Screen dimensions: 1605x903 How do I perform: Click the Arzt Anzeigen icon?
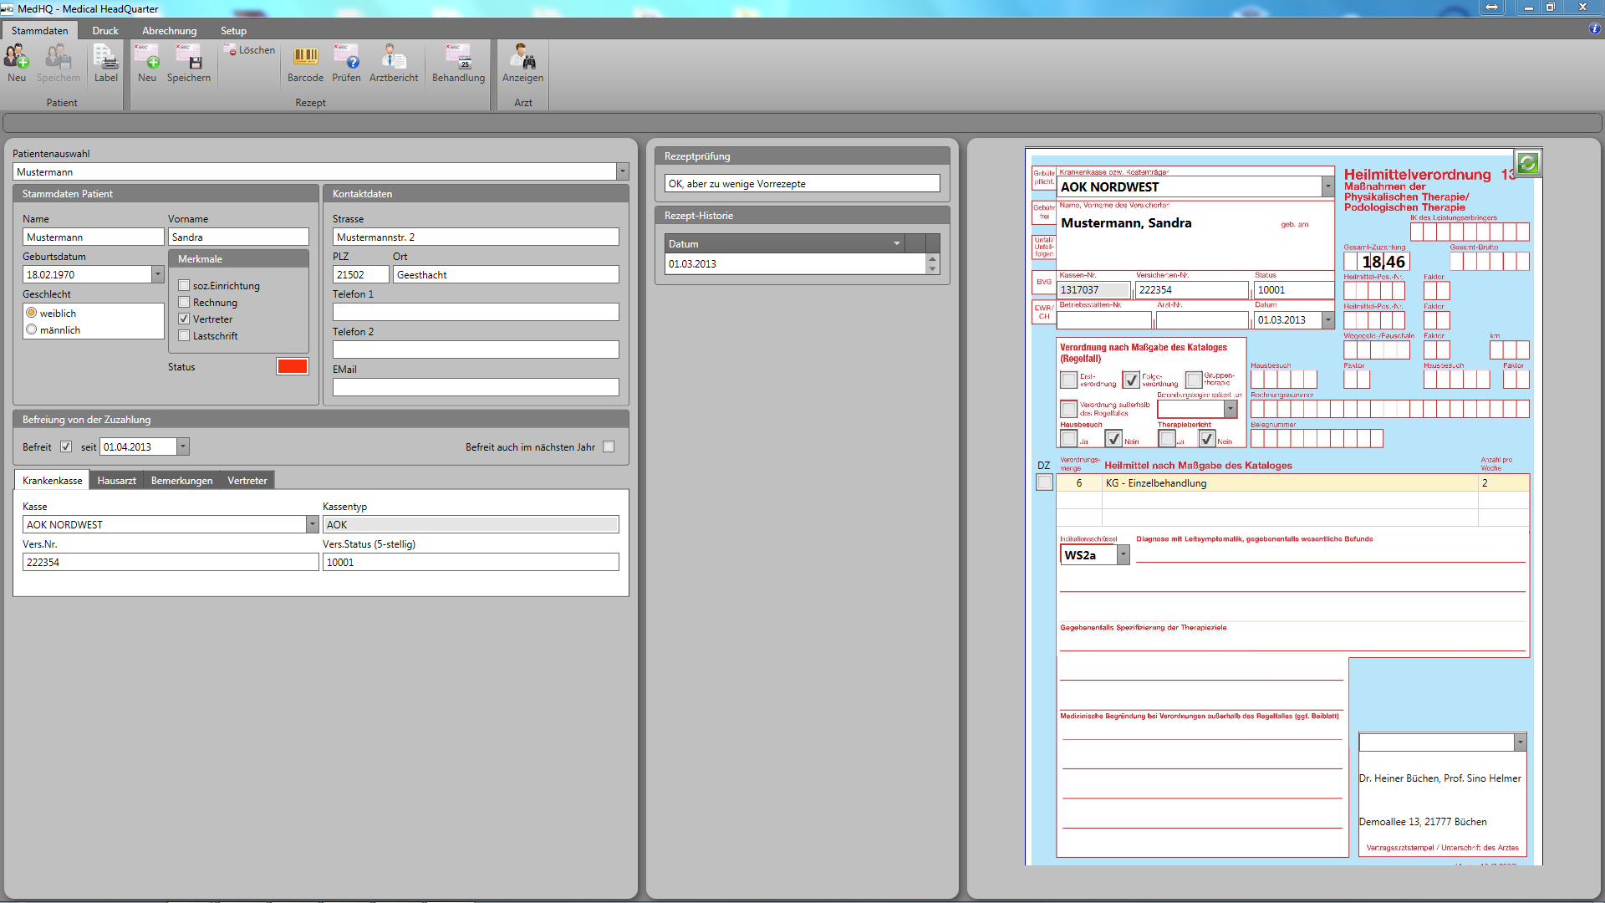522,64
